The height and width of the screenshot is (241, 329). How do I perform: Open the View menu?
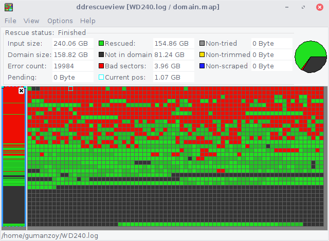point(31,21)
